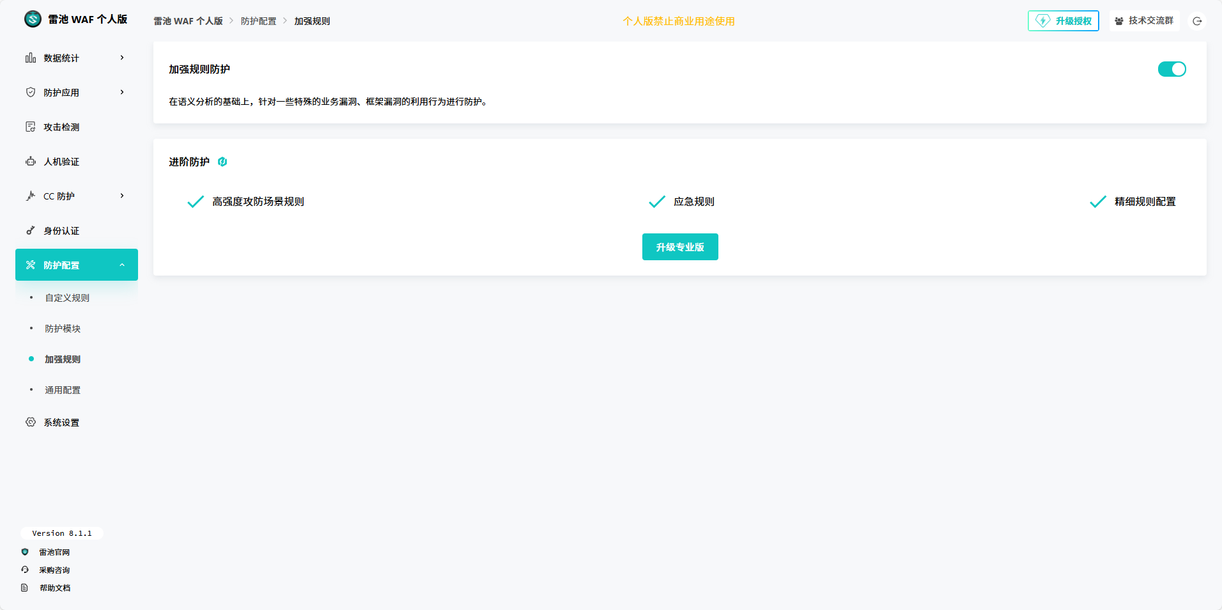The image size is (1222, 610).
Task: Click the 升级专业版 button
Action: [x=680, y=247]
